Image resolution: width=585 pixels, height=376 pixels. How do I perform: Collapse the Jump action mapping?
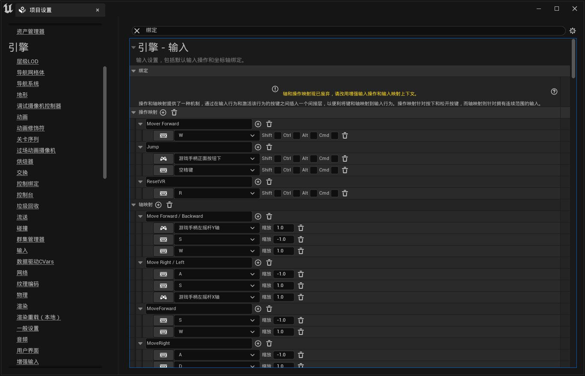[x=140, y=147]
